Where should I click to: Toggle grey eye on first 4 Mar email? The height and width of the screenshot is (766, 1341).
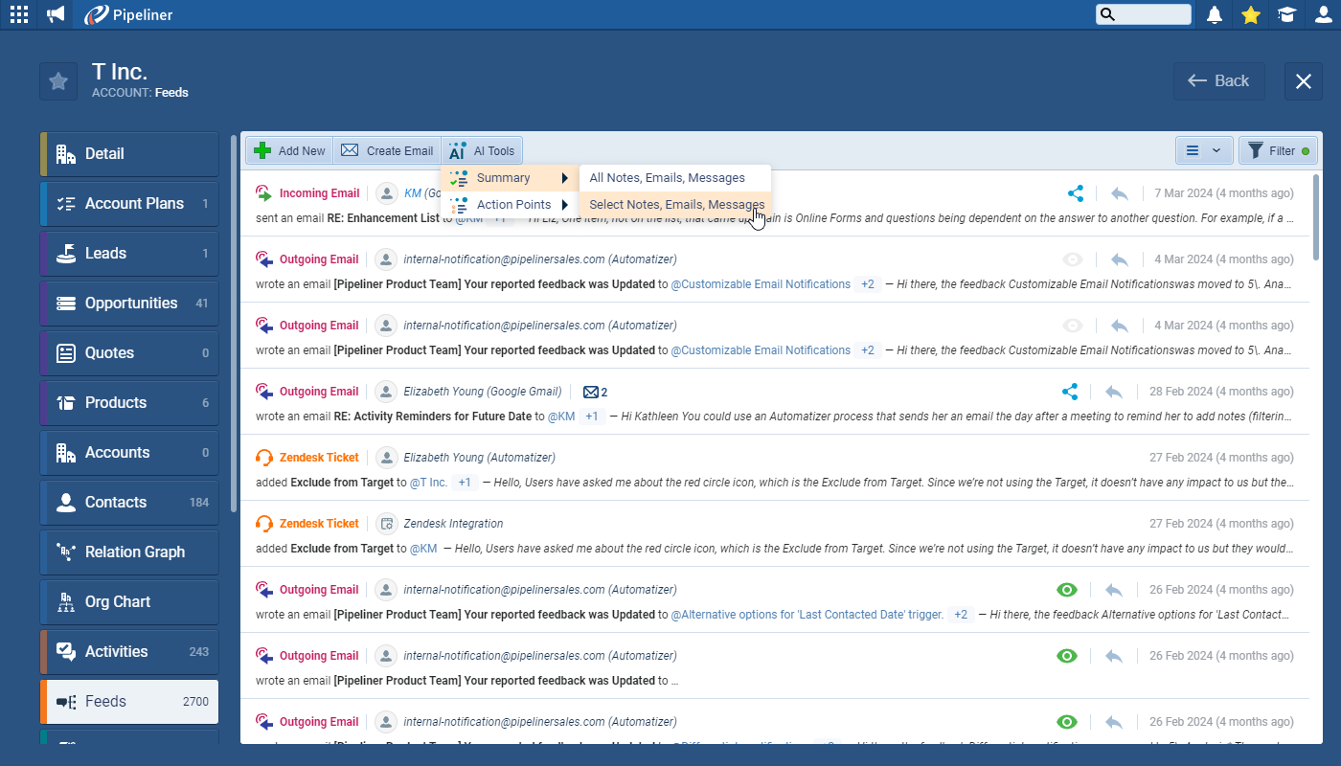(x=1072, y=259)
